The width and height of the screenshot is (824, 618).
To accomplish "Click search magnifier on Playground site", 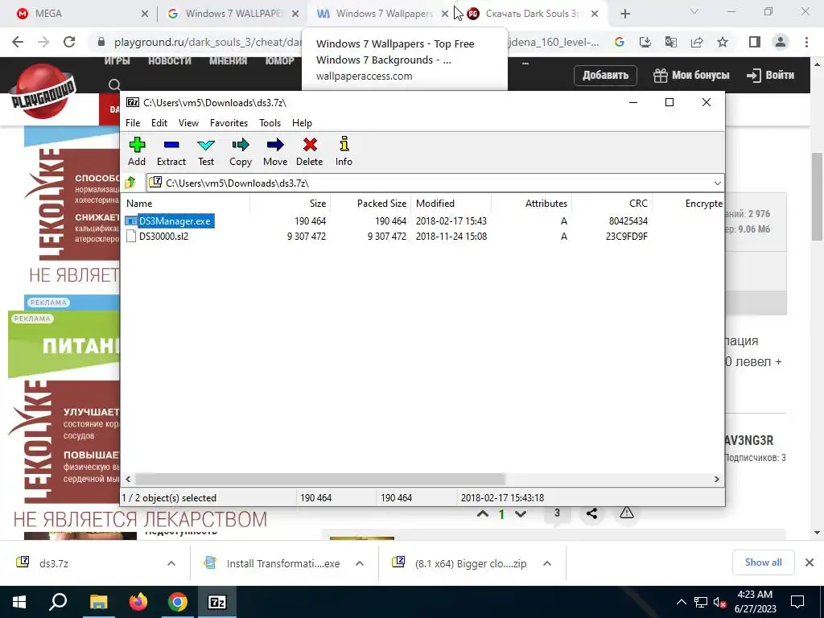I will (x=114, y=84).
